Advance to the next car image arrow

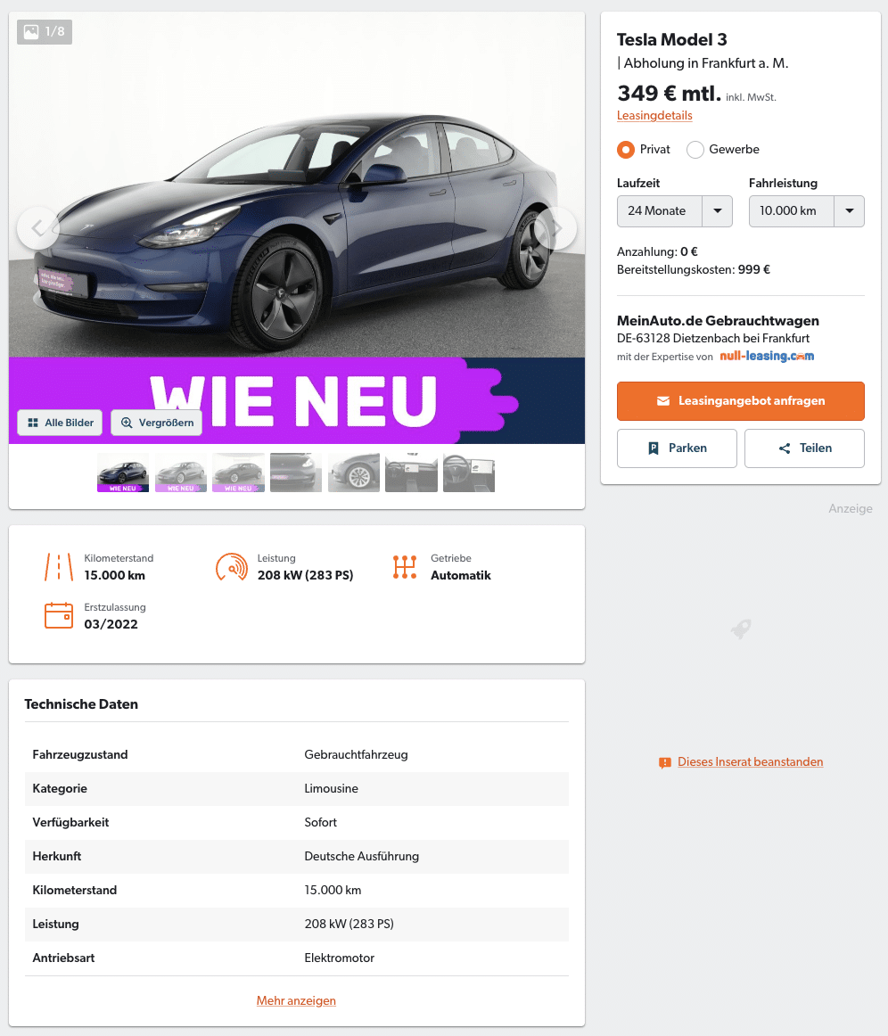point(555,228)
